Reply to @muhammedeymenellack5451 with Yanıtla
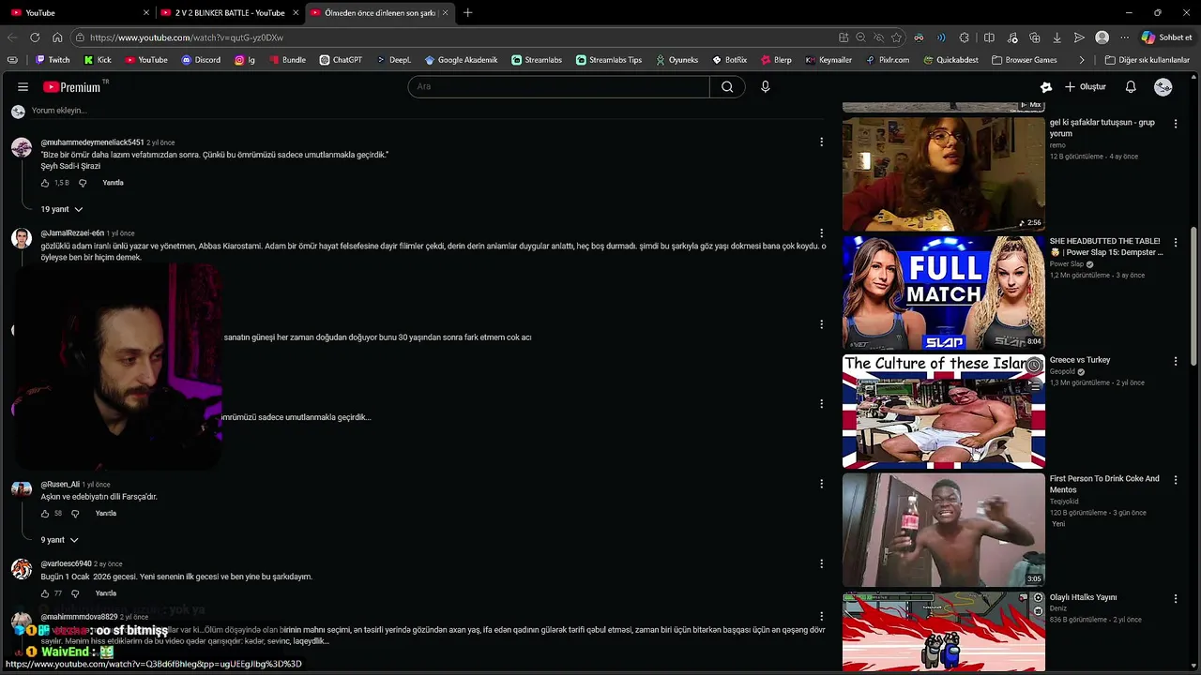 pos(113,183)
